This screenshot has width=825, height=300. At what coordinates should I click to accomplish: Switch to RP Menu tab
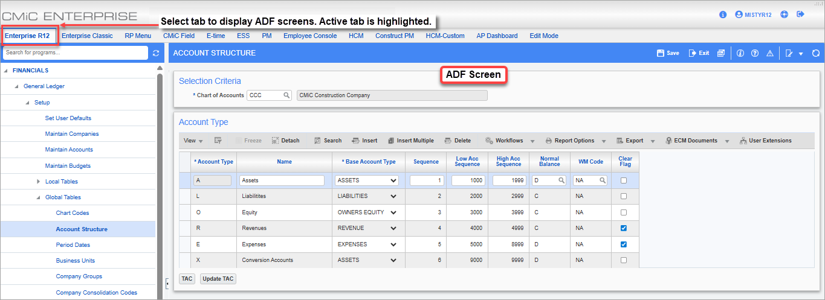(x=138, y=36)
